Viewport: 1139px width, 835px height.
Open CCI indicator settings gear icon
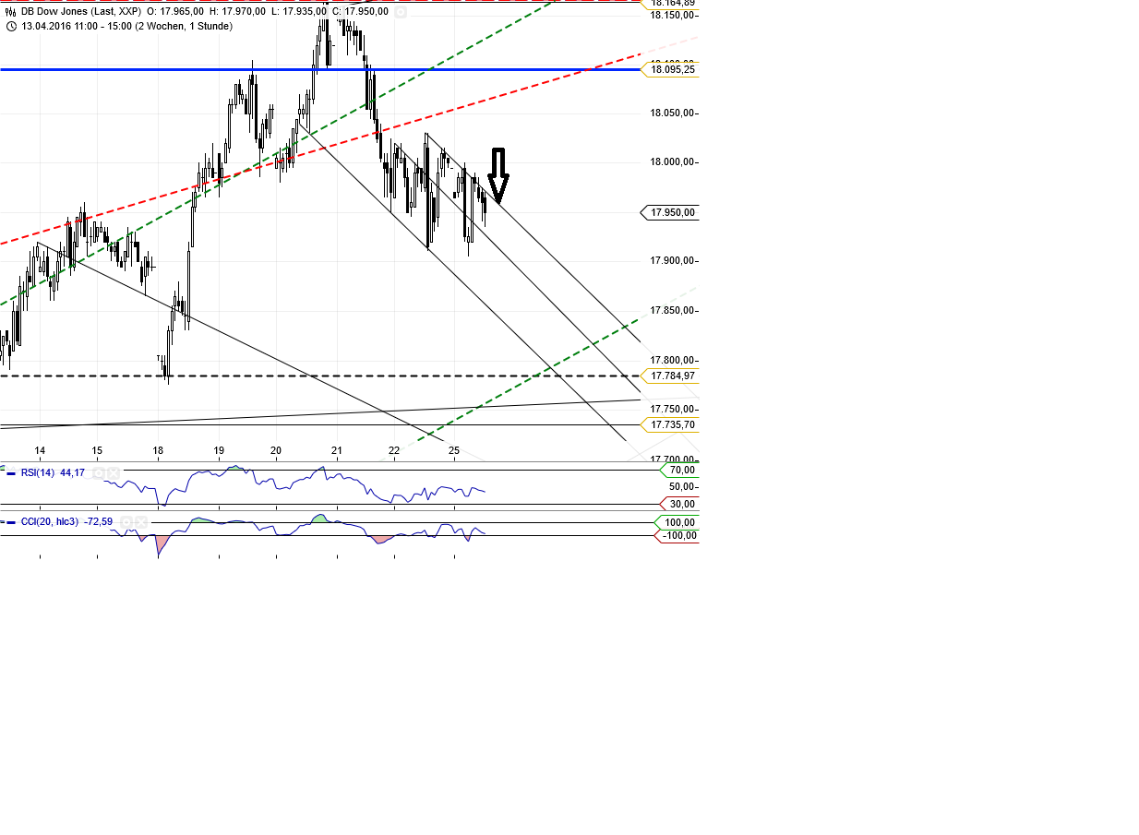coord(126,522)
